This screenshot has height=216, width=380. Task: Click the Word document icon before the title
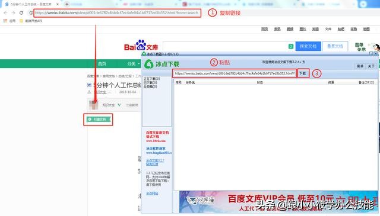pos(89,85)
